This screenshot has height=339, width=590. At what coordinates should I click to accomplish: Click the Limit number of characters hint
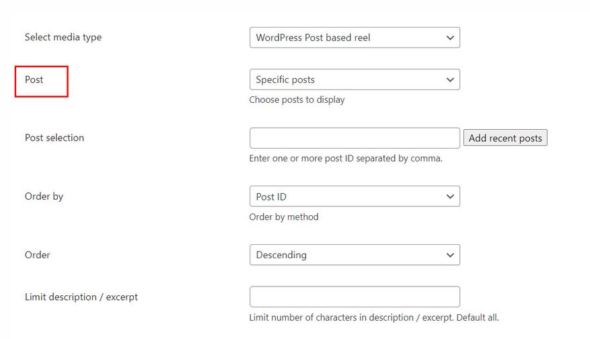374,317
